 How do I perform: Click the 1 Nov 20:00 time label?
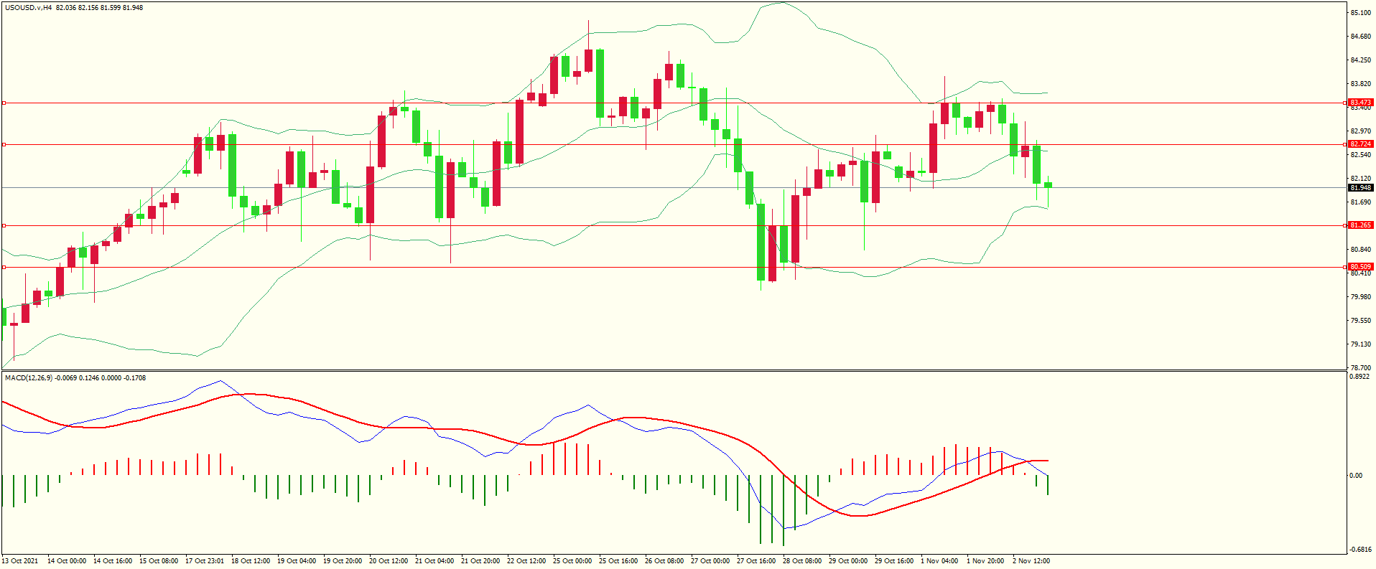(985, 561)
